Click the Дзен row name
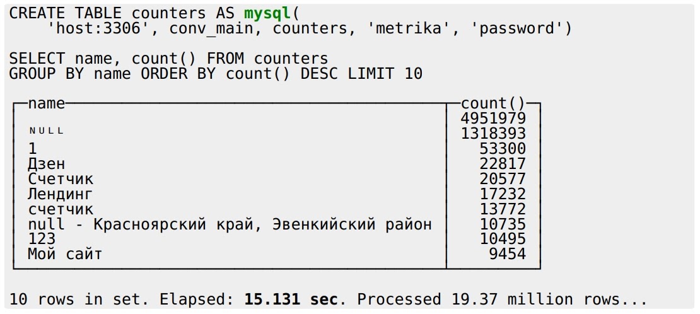Viewport: 700px width, 314px height. tap(46, 164)
